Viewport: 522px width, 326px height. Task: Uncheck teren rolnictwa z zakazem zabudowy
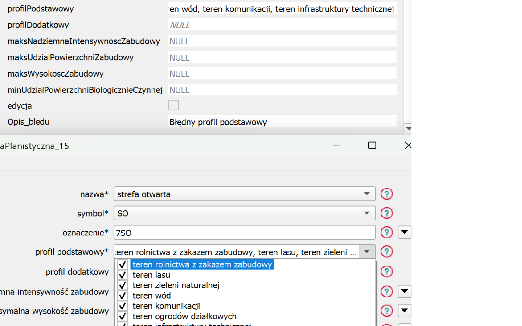122,265
